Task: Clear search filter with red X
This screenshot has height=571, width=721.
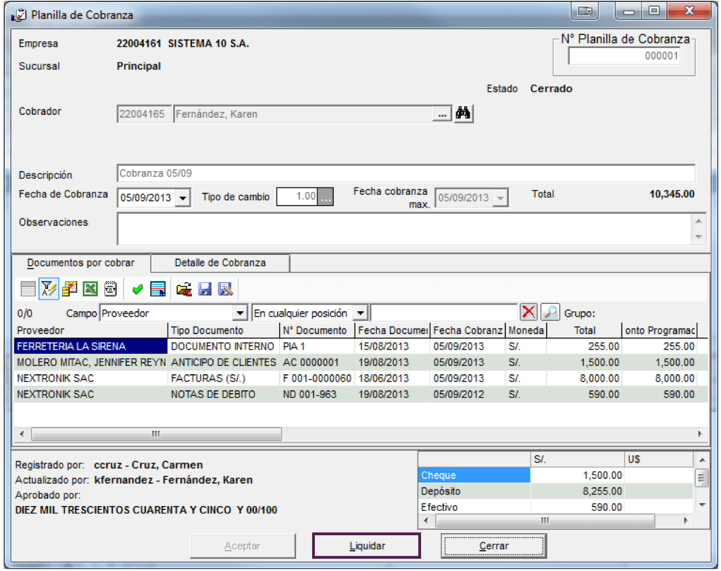Action: [529, 312]
